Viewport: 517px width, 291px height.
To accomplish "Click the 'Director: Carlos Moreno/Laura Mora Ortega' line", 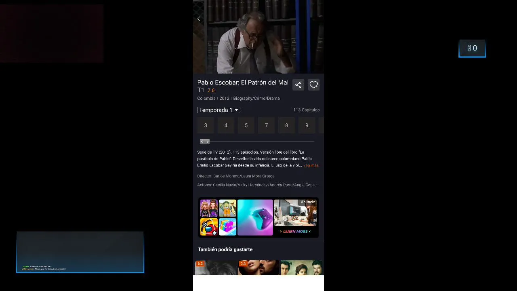I will (236, 176).
